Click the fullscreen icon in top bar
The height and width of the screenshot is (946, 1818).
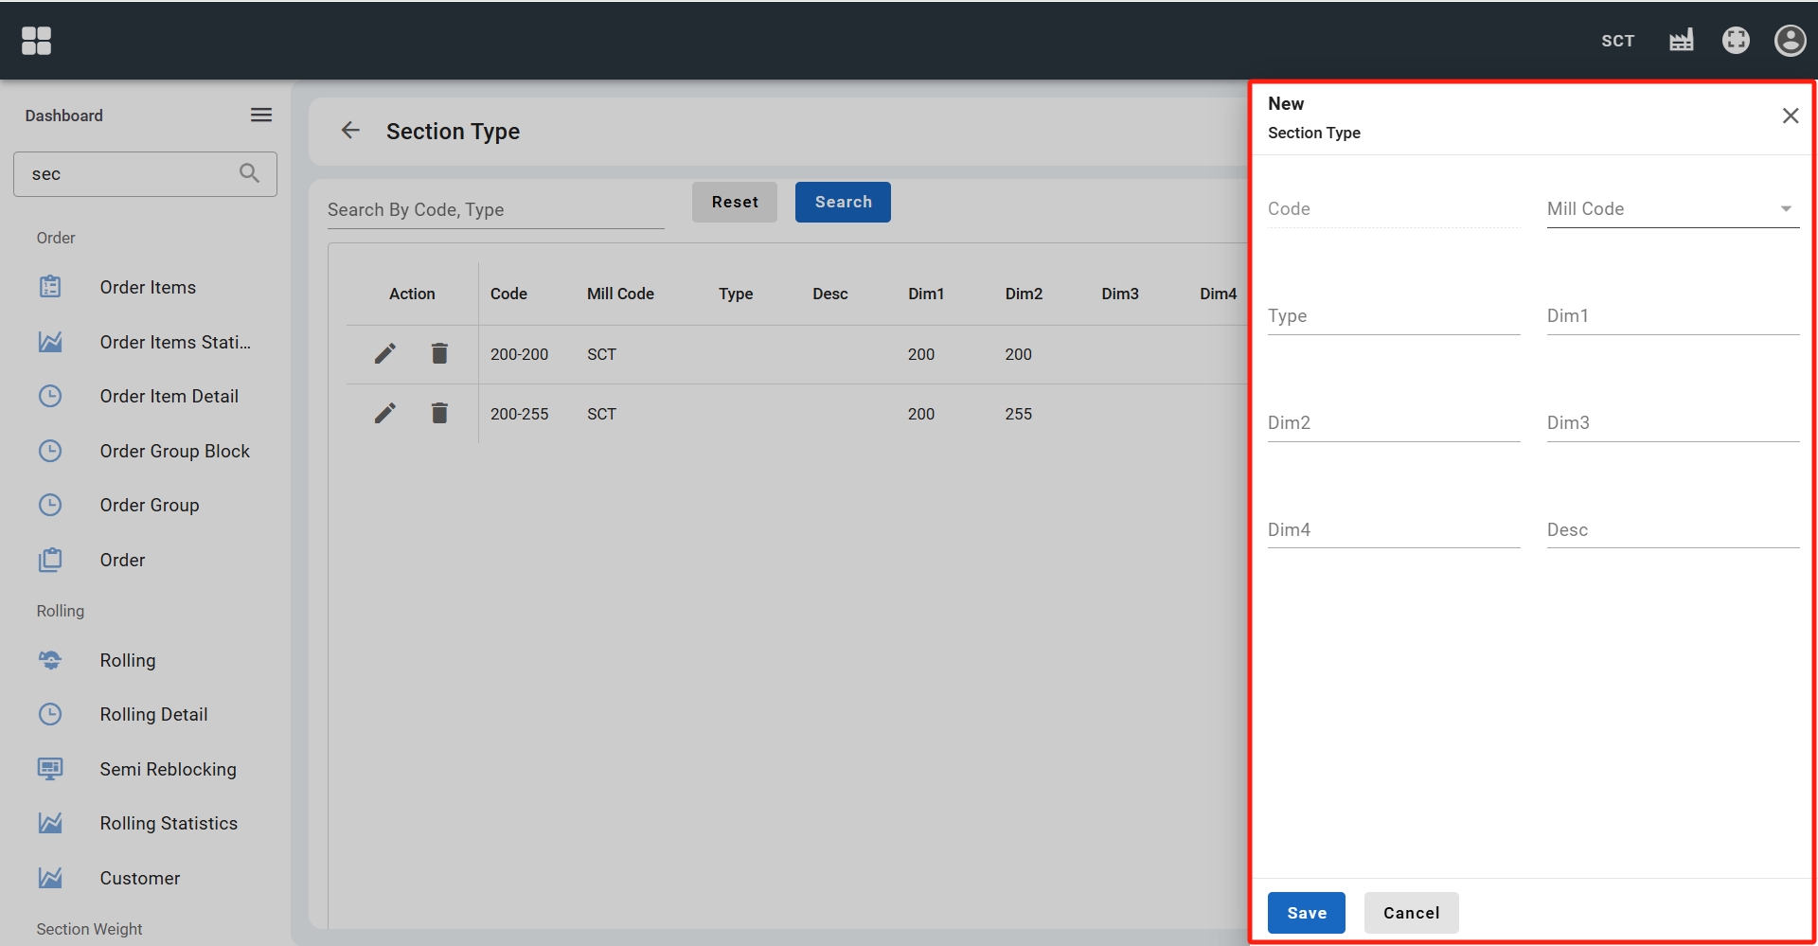pyautogui.click(x=1735, y=41)
